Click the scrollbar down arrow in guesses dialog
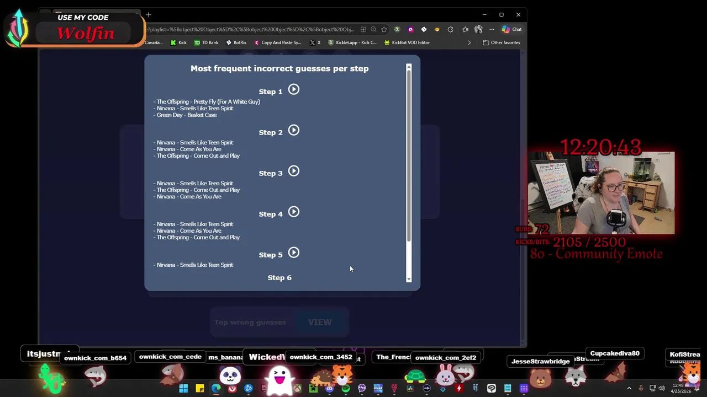The height and width of the screenshot is (397, 707). pyautogui.click(x=409, y=279)
